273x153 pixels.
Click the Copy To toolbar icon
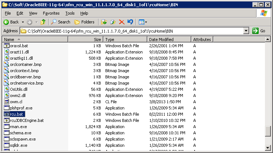(113, 22)
